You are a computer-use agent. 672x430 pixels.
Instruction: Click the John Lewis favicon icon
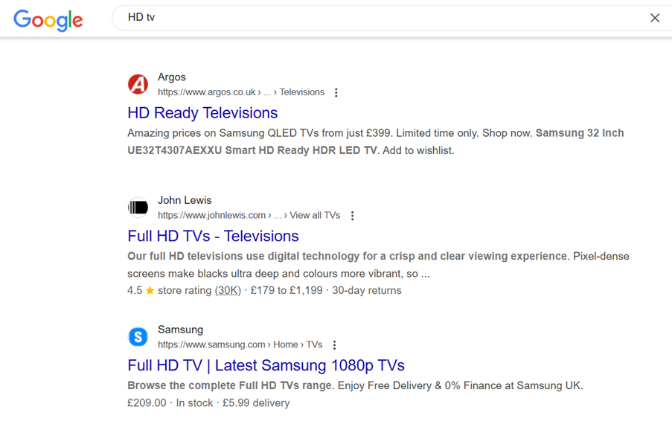tap(138, 207)
